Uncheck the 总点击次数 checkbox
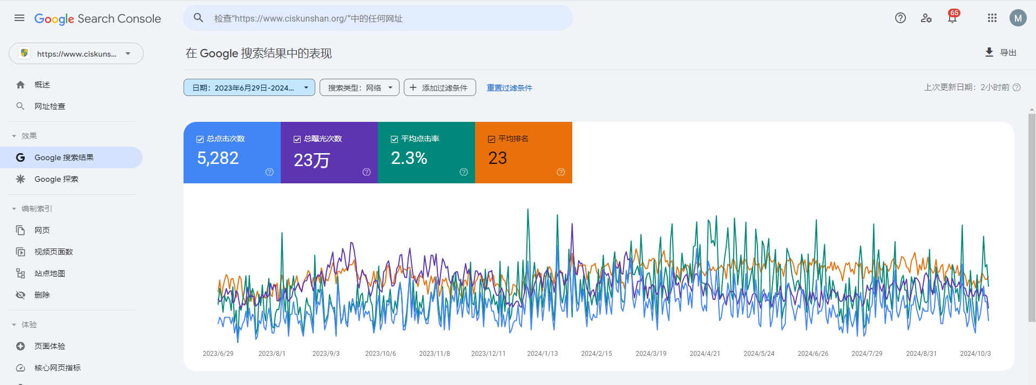Viewport: 1036px width, 385px height. point(200,139)
